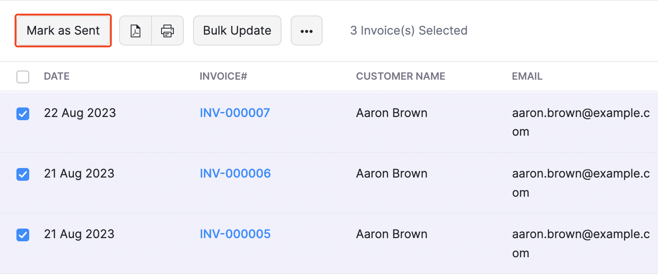The image size is (658, 275).
Task: Uncheck the invoice dated 22 Aug 2023
Action: 23,114
